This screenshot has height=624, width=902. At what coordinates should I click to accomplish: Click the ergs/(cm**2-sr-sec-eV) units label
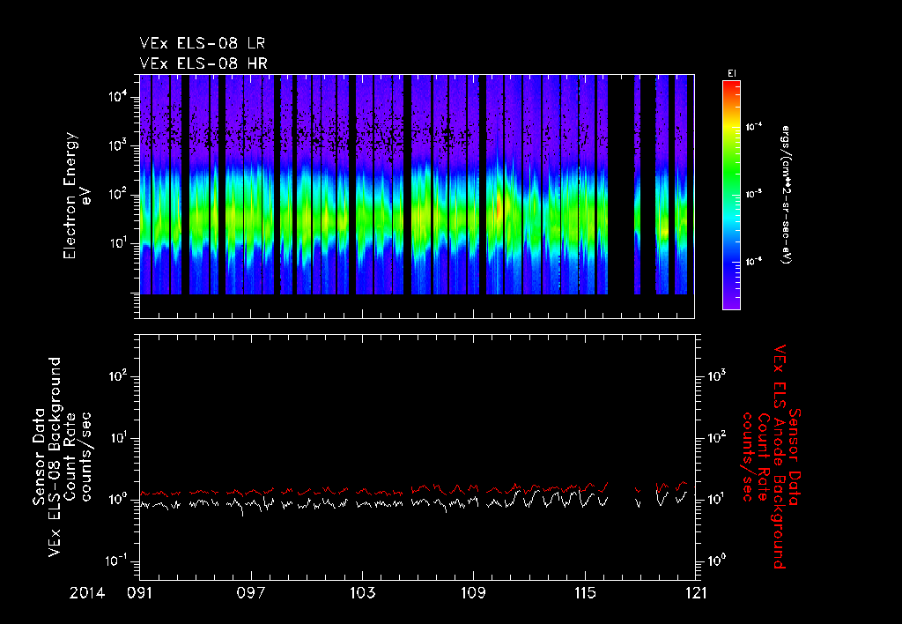(786, 195)
